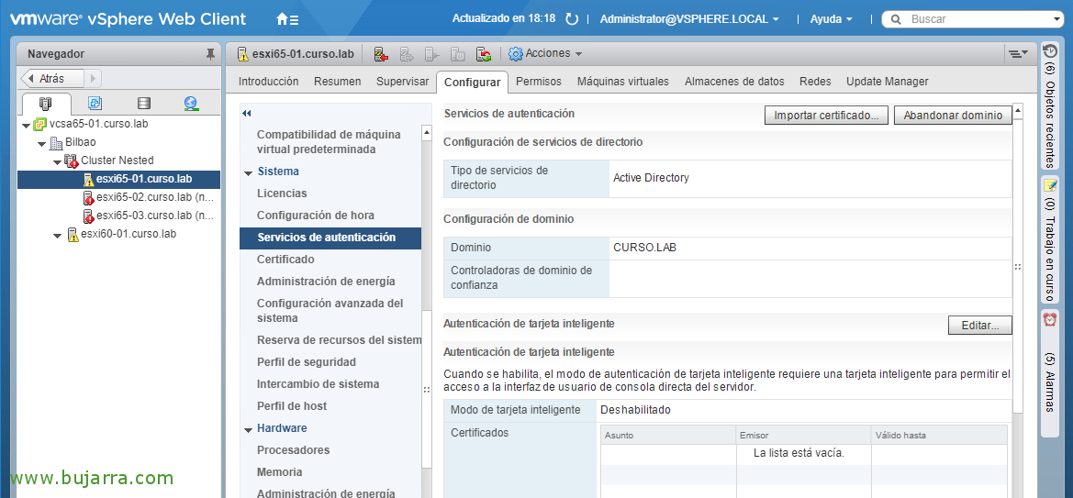Click the shut down host toolbar icon
Viewport: 1073px width, 498px height.
(458, 54)
